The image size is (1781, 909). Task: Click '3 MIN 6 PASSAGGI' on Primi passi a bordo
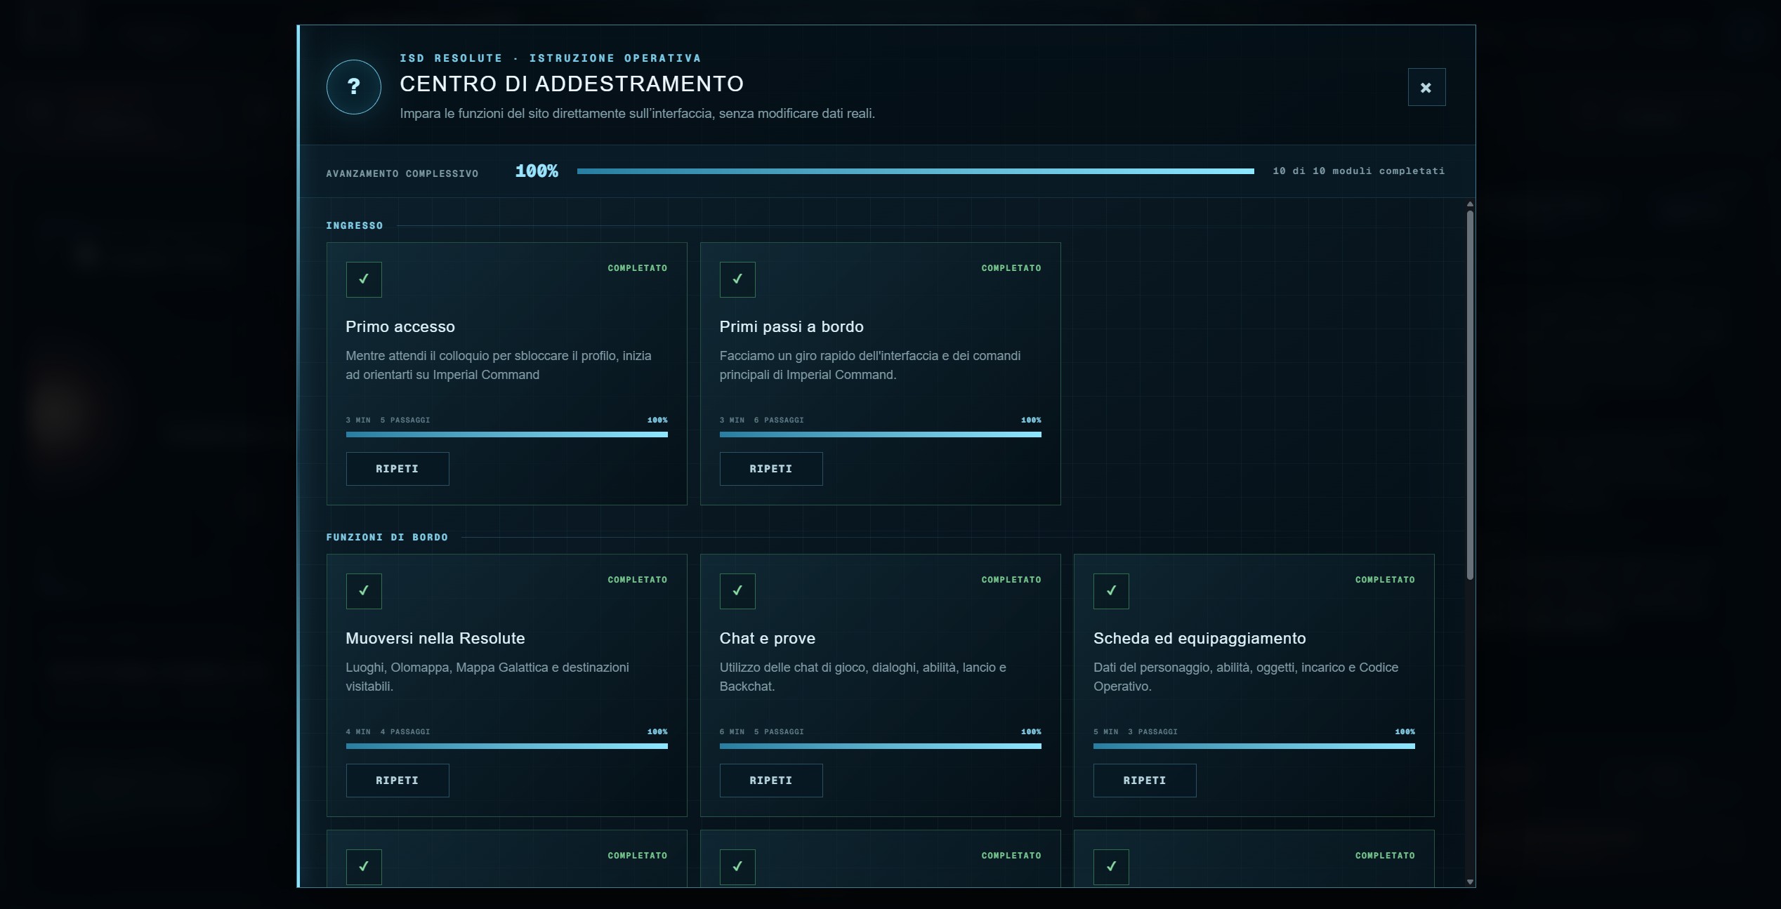tap(761, 420)
